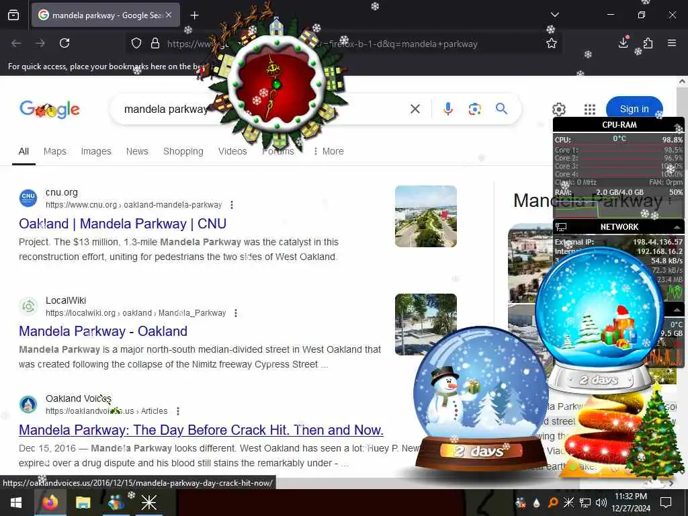Open the network icon in the system tray
The height and width of the screenshot is (516, 688).
[x=585, y=503]
